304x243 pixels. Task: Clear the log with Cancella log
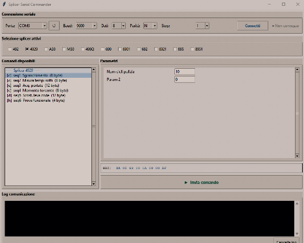pos(286,242)
